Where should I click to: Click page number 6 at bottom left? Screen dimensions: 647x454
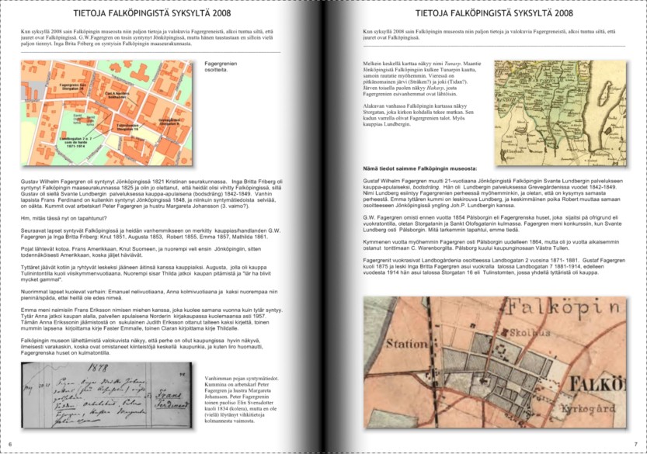[x=9, y=444]
